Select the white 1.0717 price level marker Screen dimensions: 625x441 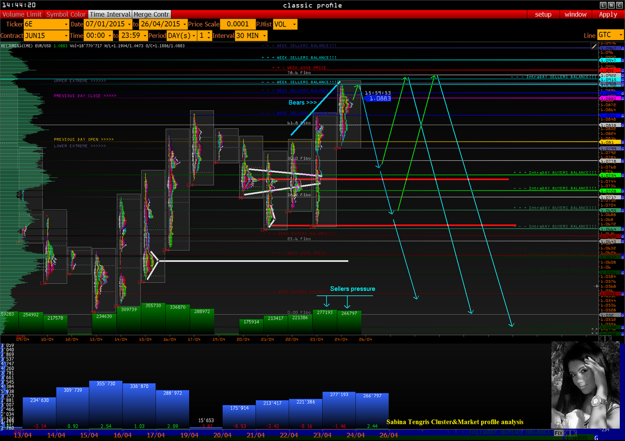pyautogui.click(x=609, y=197)
